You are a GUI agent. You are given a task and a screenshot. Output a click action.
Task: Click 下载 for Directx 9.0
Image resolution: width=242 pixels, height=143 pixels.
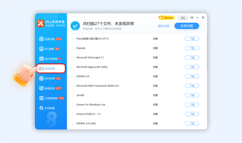(x=192, y=114)
